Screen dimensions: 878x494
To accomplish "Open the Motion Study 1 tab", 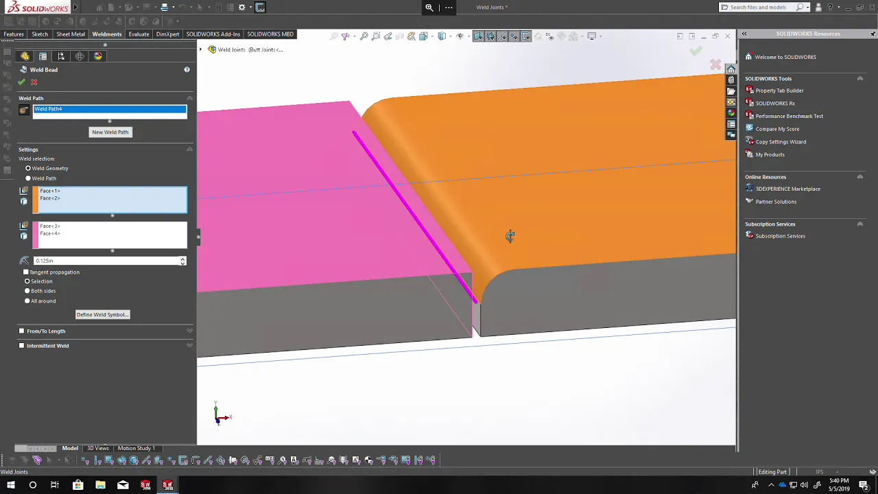I will [x=136, y=448].
